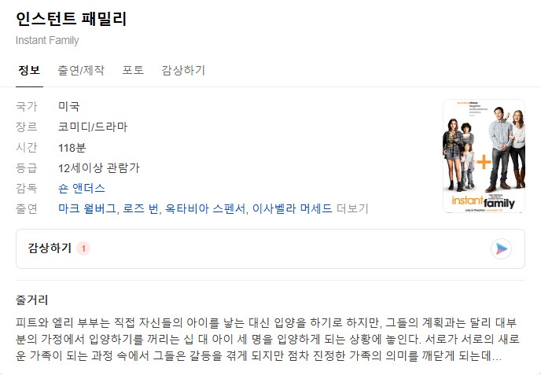
Task: Click the 인스턴트 패밀리 movie title
Action: (x=72, y=19)
